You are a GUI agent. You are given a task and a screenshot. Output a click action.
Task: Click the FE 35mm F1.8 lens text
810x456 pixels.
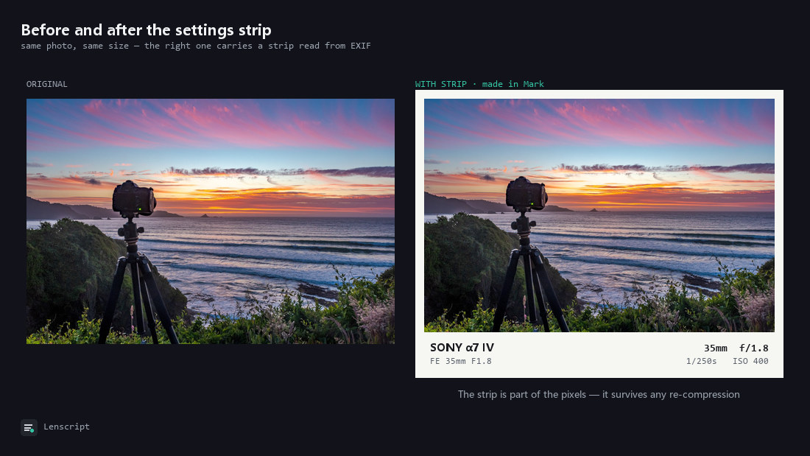point(461,361)
